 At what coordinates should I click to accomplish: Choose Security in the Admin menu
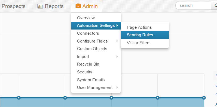pyautogui.click(x=96, y=72)
